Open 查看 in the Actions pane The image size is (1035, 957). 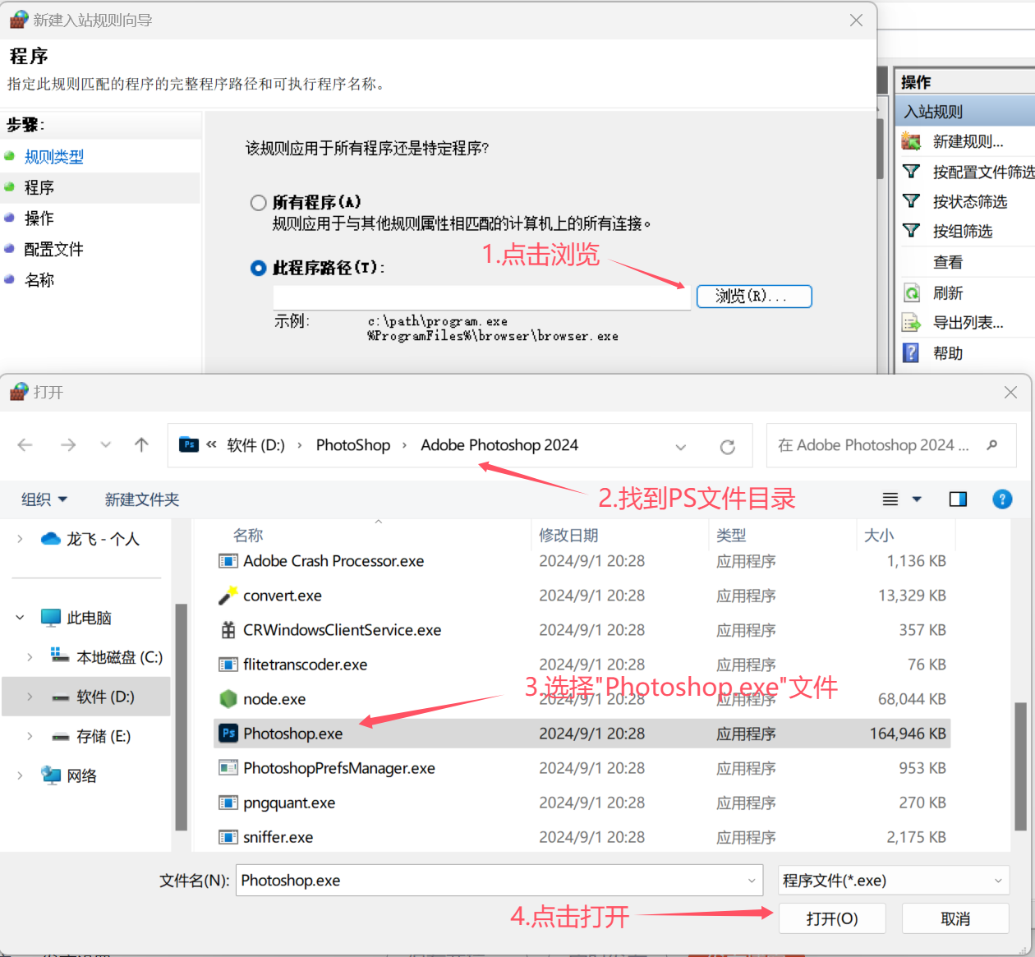[x=948, y=262]
